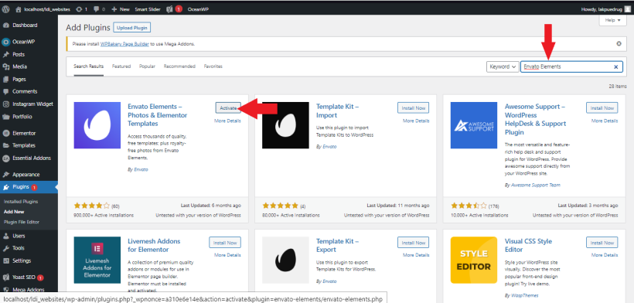634x303 pixels.
Task: Click the Awesome Support plugin logo
Action: point(474,125)
